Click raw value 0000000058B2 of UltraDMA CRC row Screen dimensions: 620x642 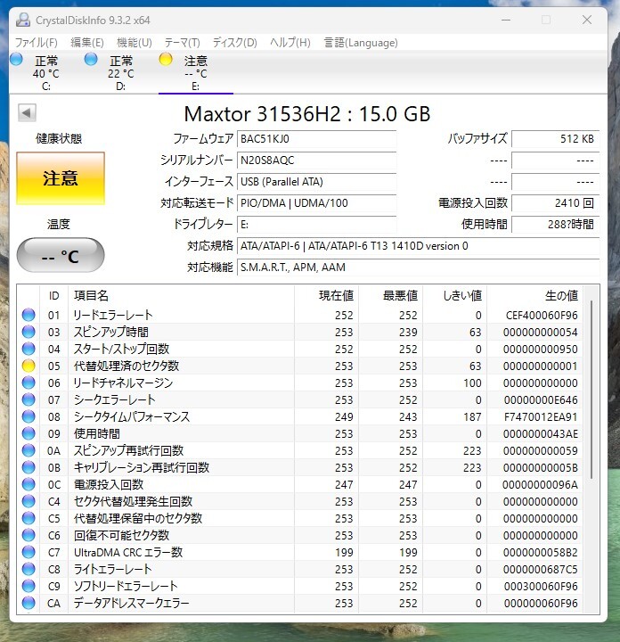[540, 552]
